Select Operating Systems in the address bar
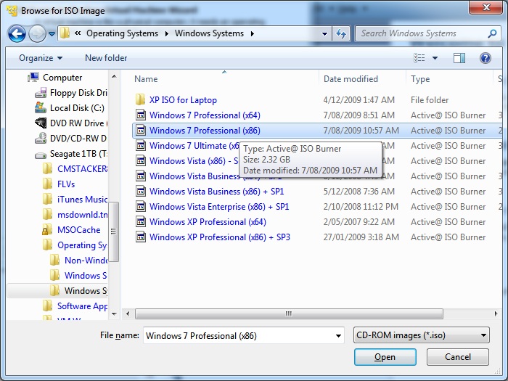Screen dimensions: 508x381 [x=122, y=33]
